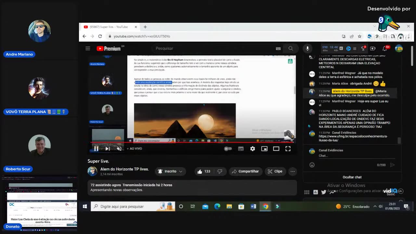Collapse vidIQ panel with chevron up

click(x=401, y=191)
